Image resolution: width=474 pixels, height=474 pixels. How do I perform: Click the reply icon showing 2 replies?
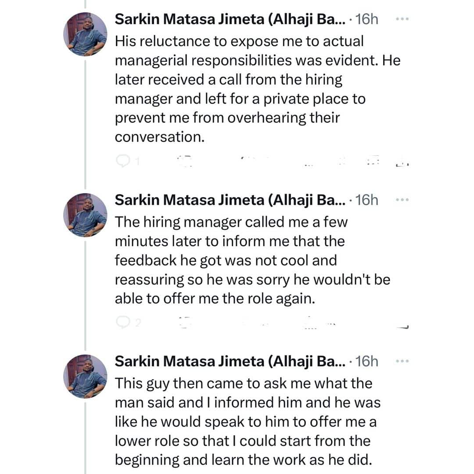click(122, 323)
